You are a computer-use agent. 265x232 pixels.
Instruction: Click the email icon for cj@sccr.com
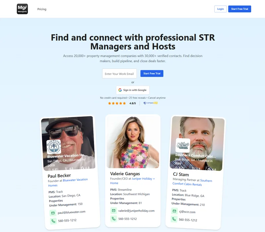click(x=175, y=211)
